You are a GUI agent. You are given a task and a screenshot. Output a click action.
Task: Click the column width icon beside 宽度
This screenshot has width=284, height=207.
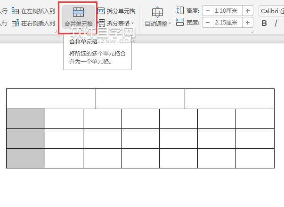click(180, 22)
